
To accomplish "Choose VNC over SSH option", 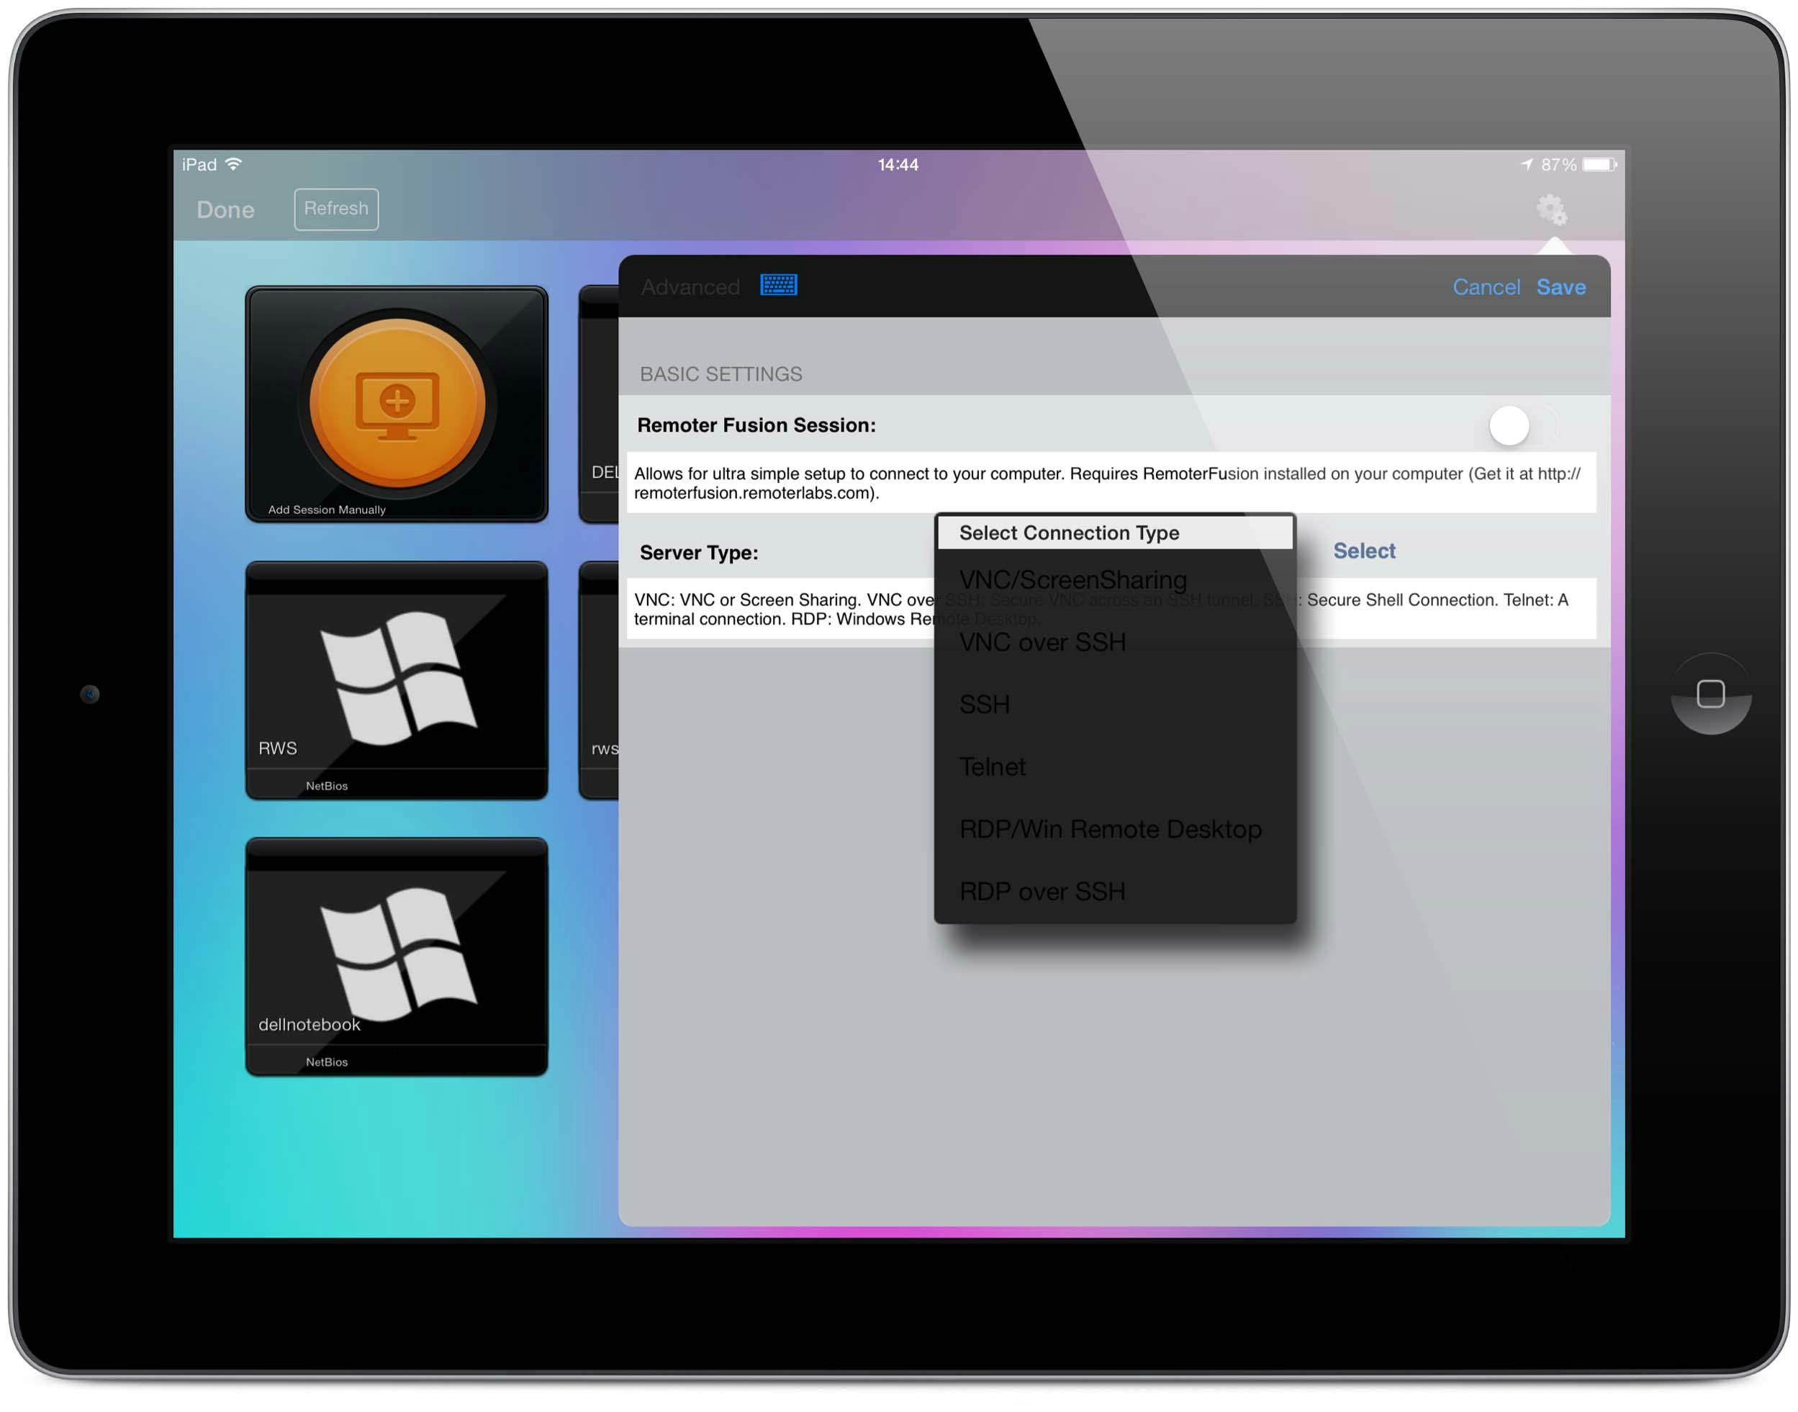I will click(1042, 643).
